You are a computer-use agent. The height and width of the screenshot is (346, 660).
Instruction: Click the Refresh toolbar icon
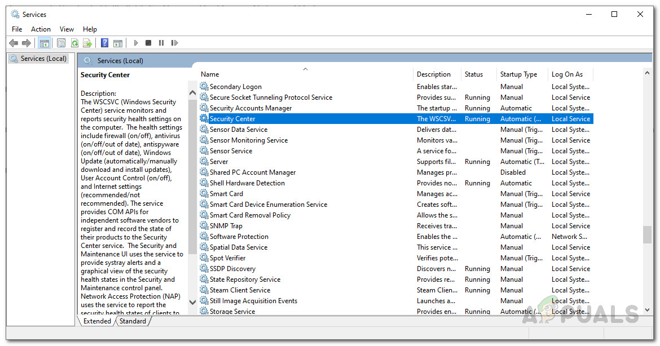click(x=74, y=43)
